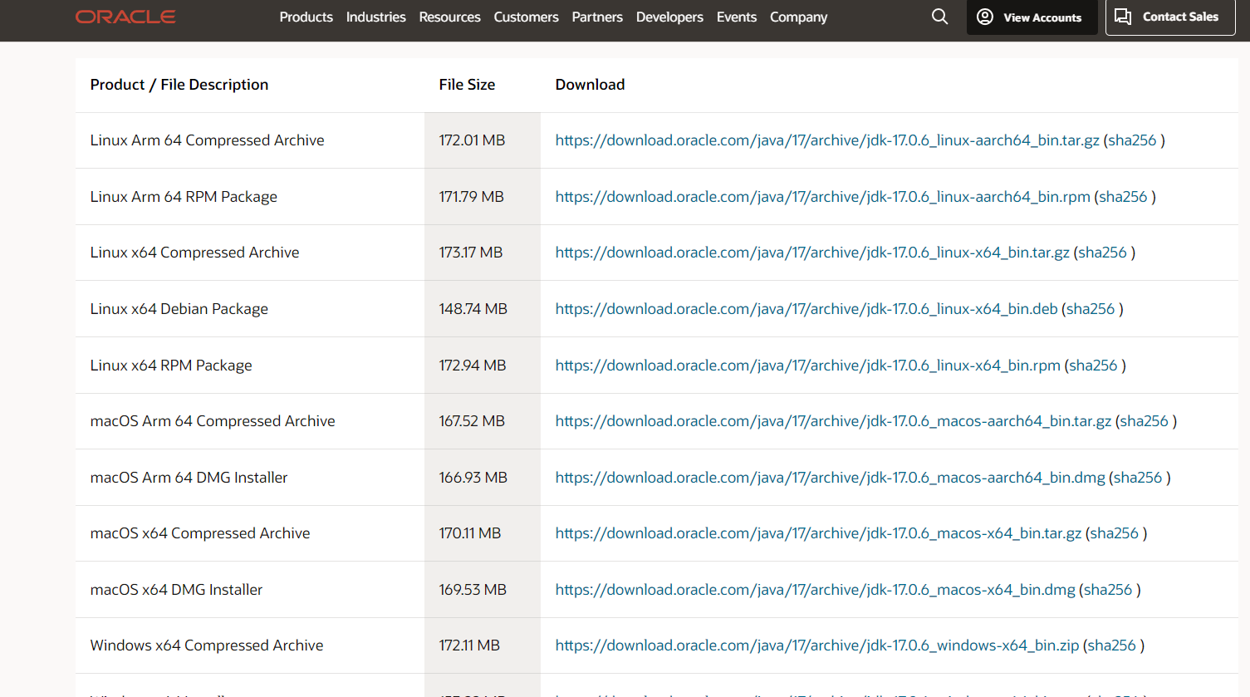The image size is (1250, 697).
Task: Download macos-aarch64_bin.dmg installer link
Action: 830,478
